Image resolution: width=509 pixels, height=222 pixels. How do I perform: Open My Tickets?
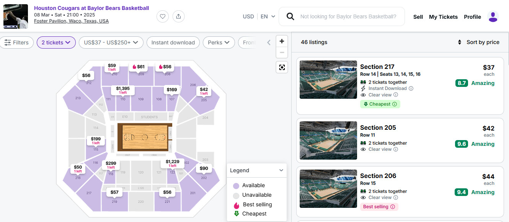tap(443, 17)
